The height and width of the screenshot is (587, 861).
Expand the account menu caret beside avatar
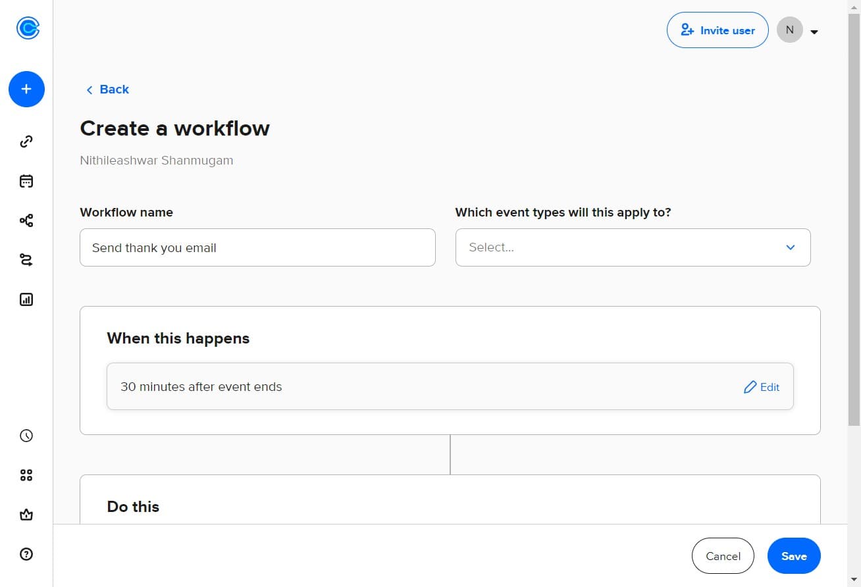[814, 32]
